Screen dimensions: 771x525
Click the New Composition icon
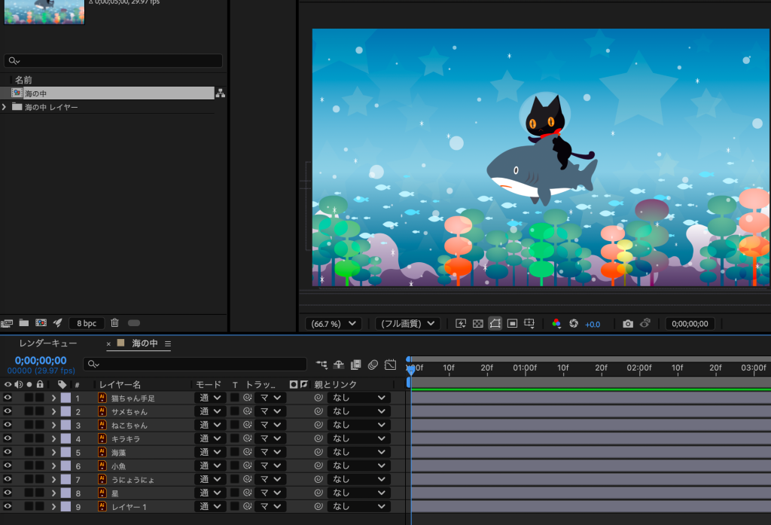click(41, 323)
